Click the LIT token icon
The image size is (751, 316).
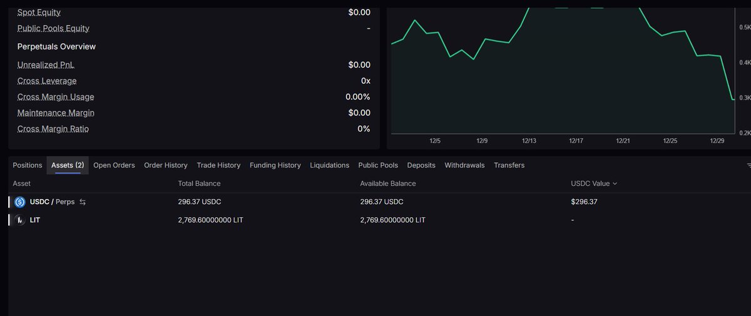[20, 220]
